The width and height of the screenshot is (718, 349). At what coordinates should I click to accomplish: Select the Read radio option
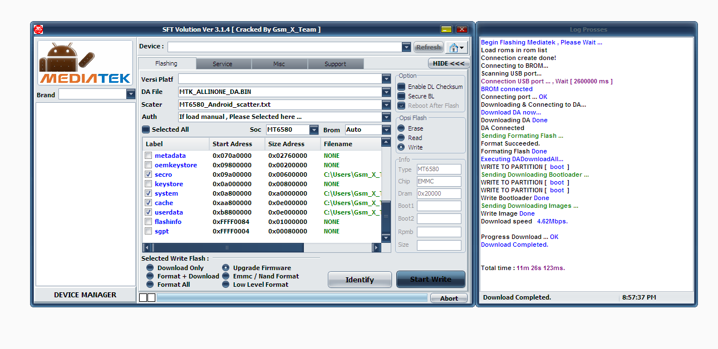(401, 138)
